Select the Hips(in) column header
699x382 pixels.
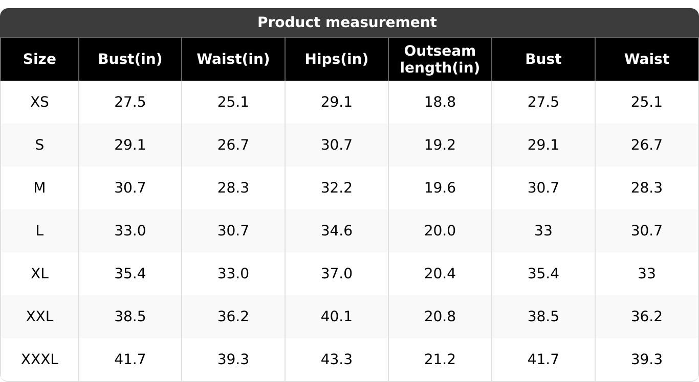[x=337, y=59]
